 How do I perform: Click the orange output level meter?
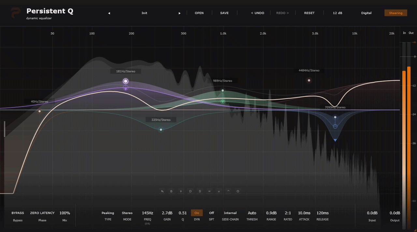click(x=409, y=148)
